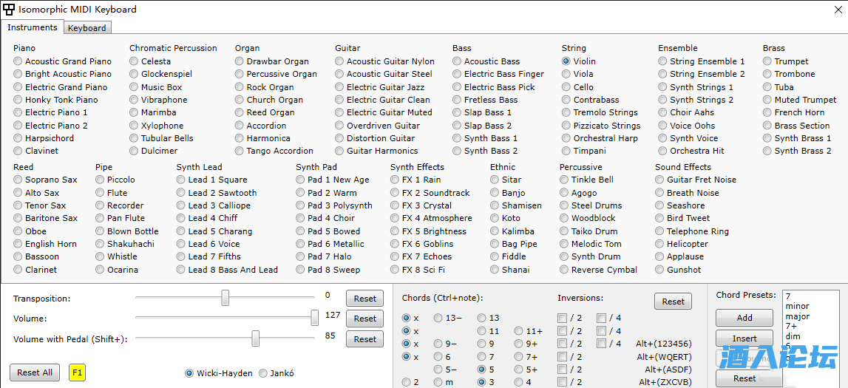Click the yellow F1 help button

(x=77, y=372)
